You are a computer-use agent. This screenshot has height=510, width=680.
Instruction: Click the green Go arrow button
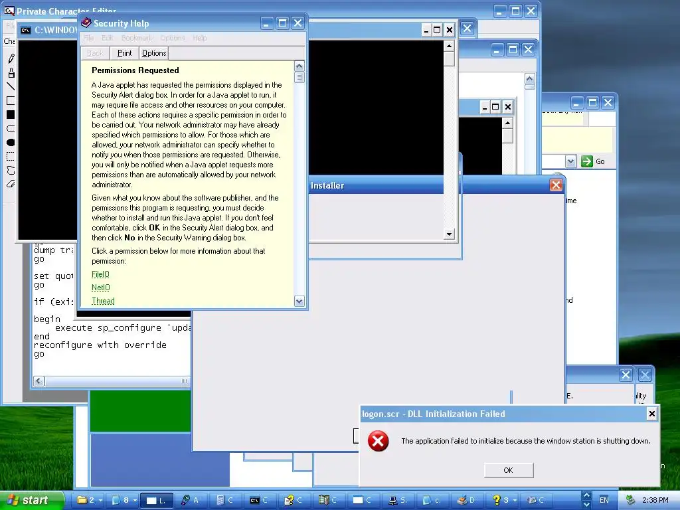[587, 161]
